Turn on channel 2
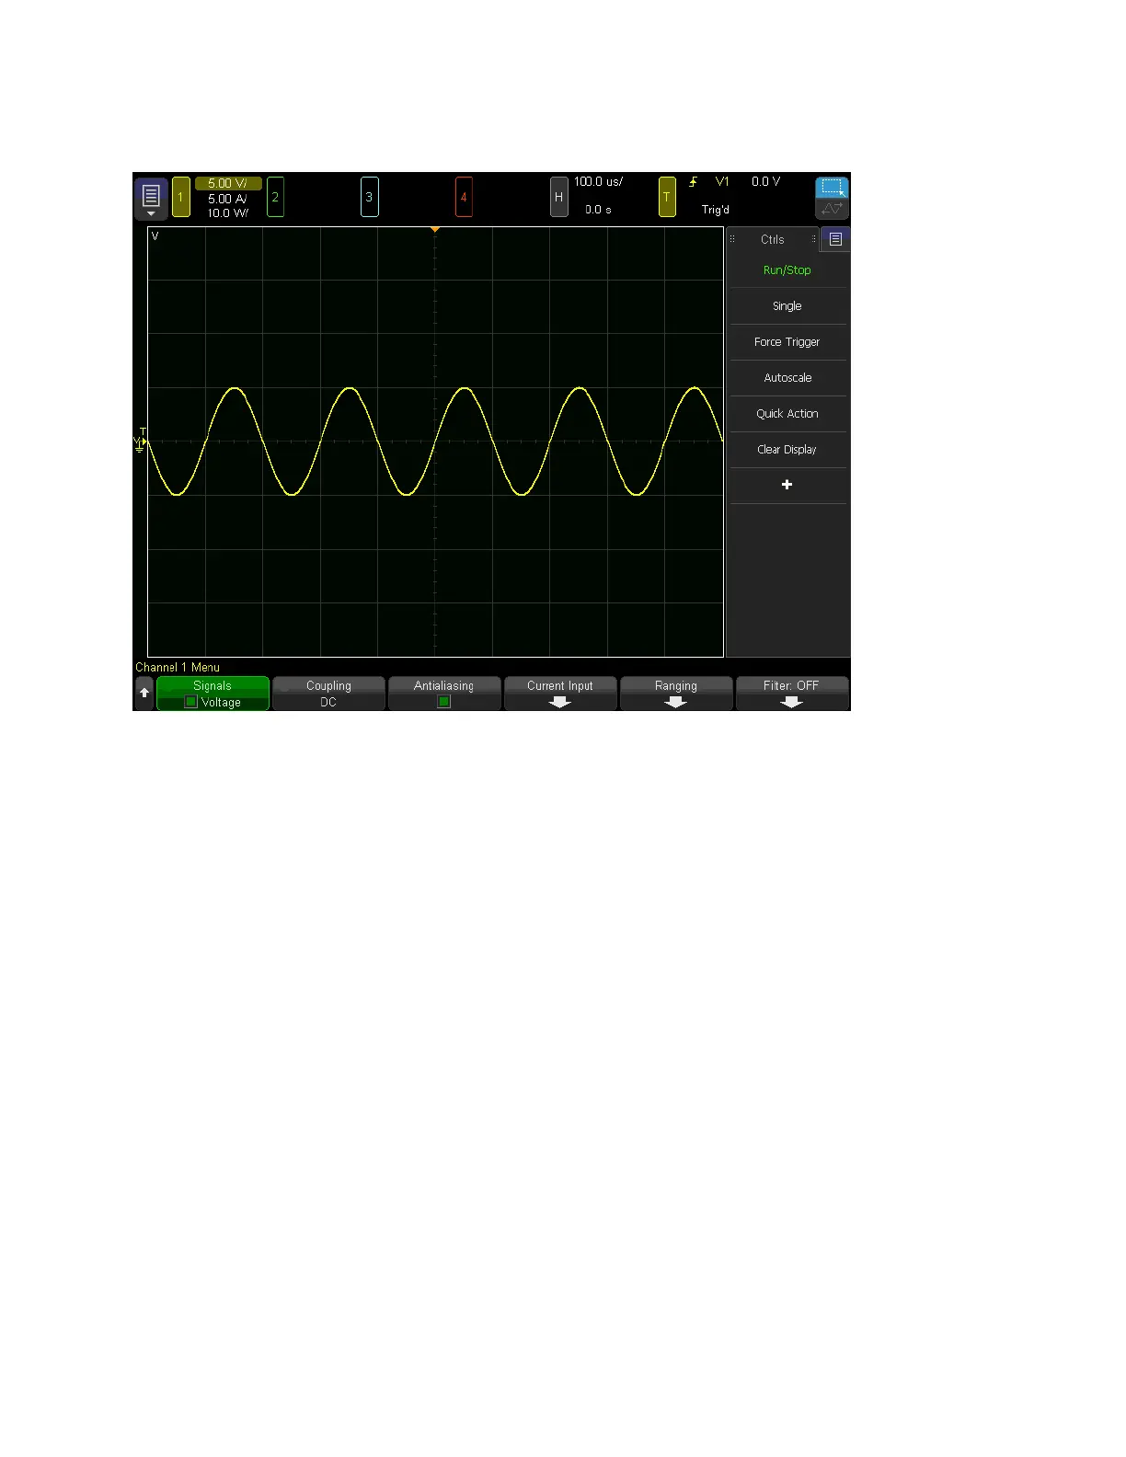 [x=275, y=197]
